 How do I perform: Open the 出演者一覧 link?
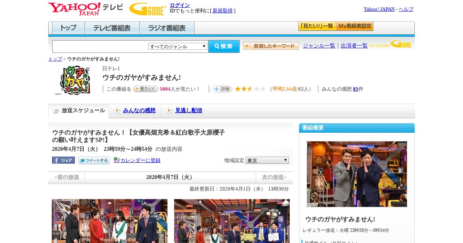click(354, 46)
